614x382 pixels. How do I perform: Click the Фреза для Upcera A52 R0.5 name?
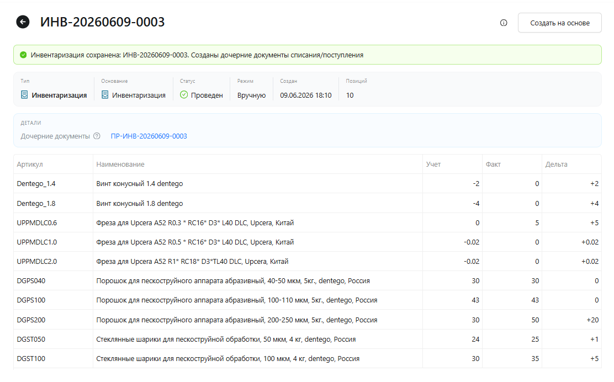195,242
